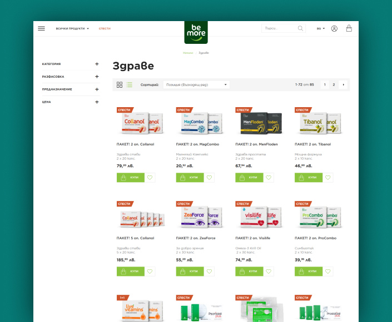Open the user account icon
The image size is (392, 322).
[334, 28]
